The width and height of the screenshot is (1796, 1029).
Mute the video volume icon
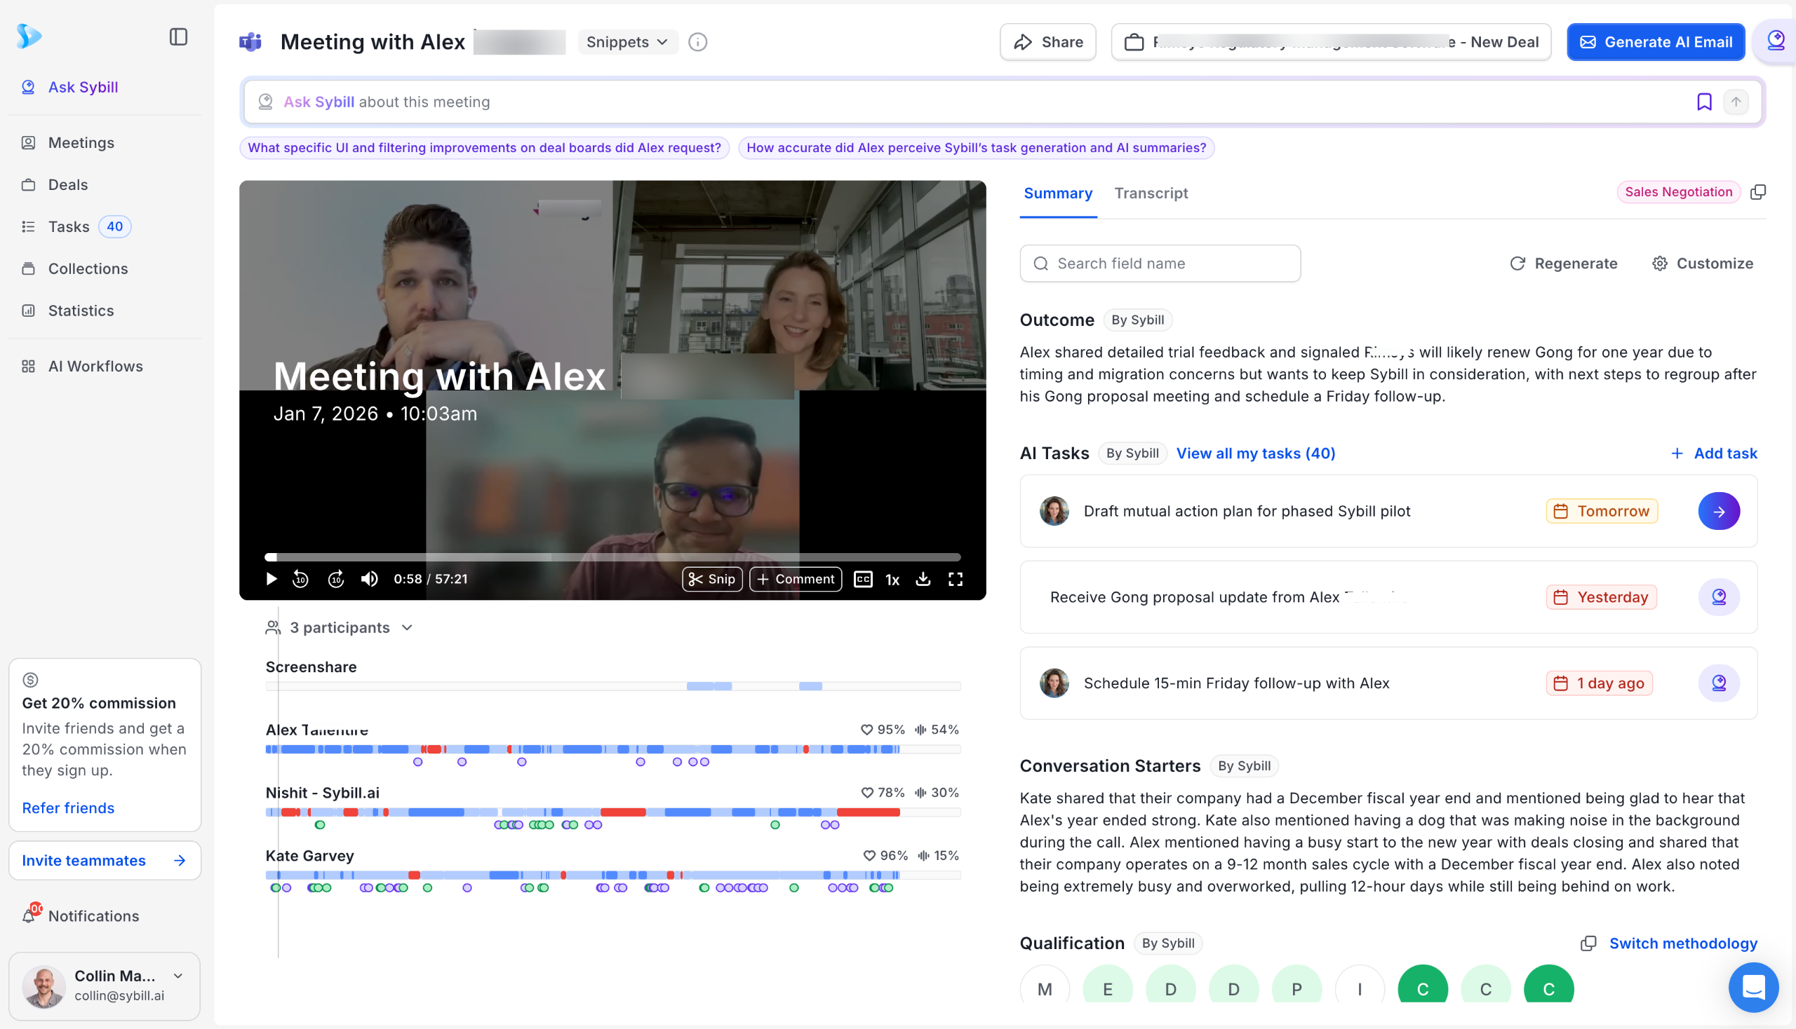[x=369, y=579]
